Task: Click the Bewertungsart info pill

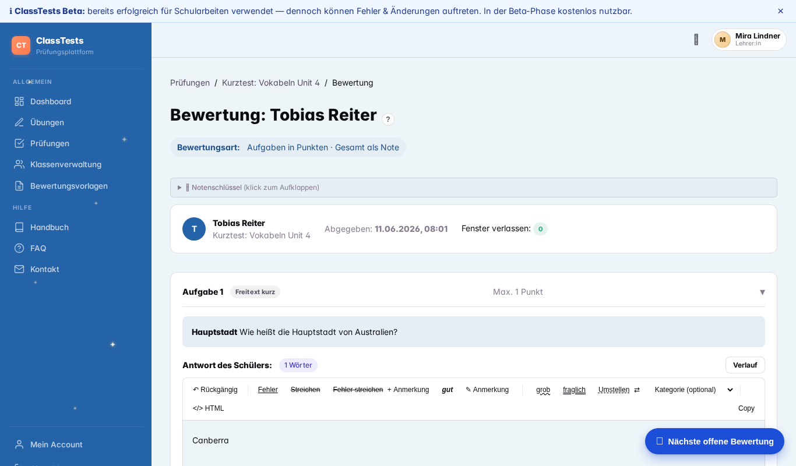Action: tap(288, 147)
